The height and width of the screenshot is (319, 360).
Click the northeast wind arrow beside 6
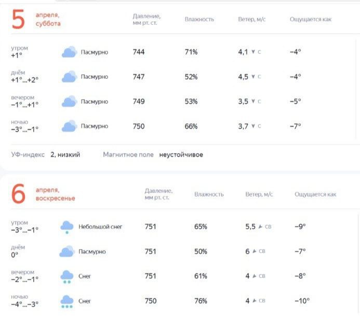254,251
